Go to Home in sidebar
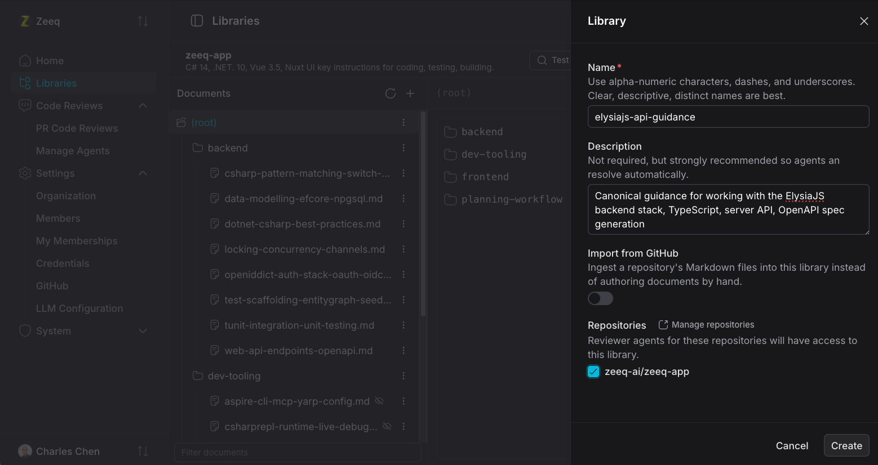The height and width of the screenshot is (465, 878). [50, 61]
